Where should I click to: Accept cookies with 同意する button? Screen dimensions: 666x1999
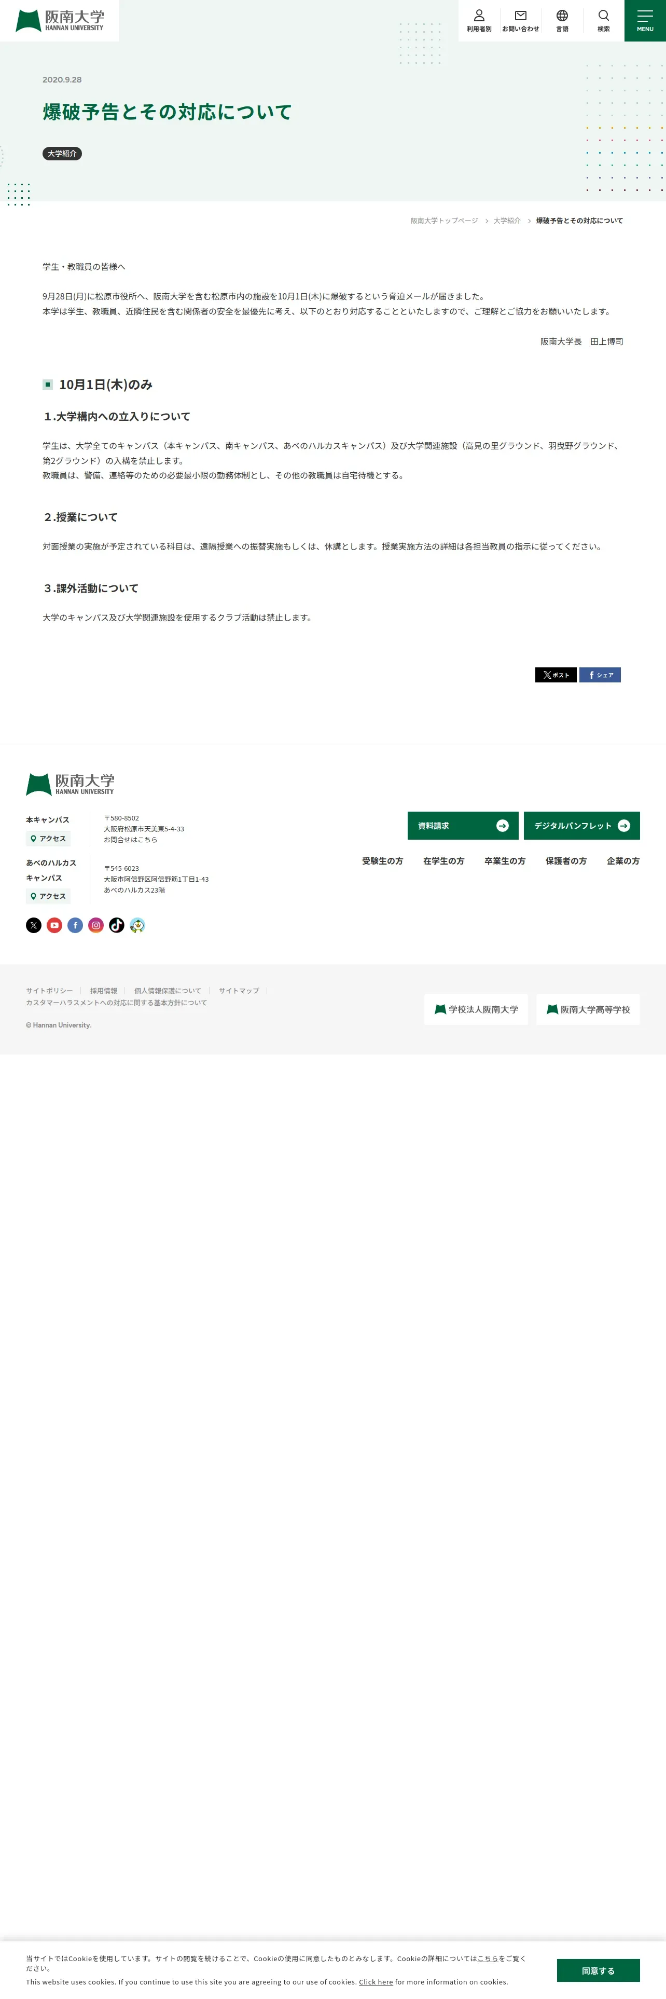click(x=599, y=1971)
